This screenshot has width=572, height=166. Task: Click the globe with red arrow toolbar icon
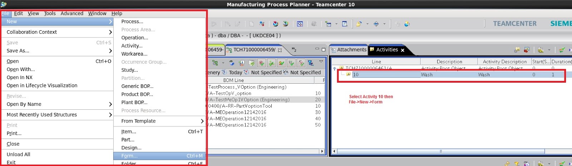(276, 24)
